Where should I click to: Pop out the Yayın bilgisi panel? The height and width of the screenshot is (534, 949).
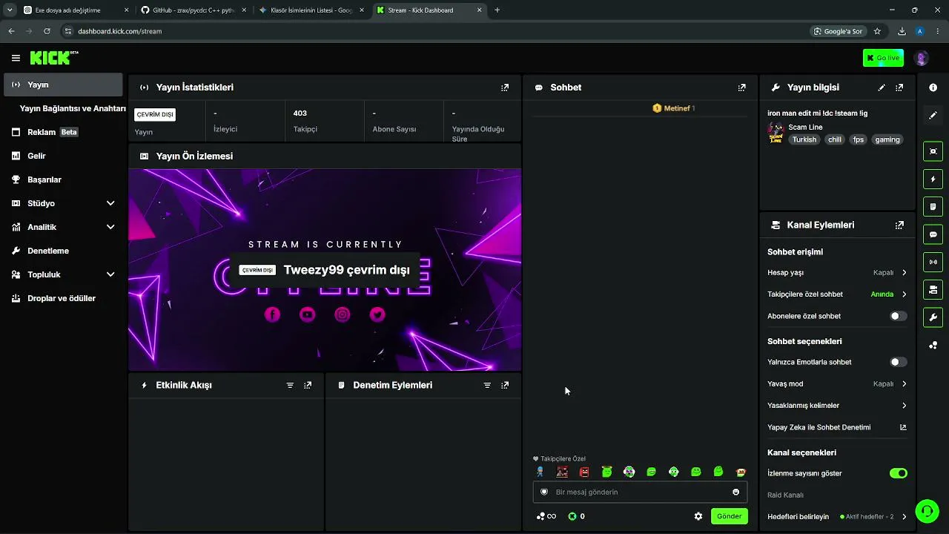click(x=899, y=88)
